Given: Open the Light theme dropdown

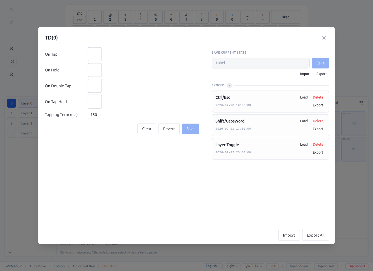Looking at the screenshot, I should click(x=233, y=266).
